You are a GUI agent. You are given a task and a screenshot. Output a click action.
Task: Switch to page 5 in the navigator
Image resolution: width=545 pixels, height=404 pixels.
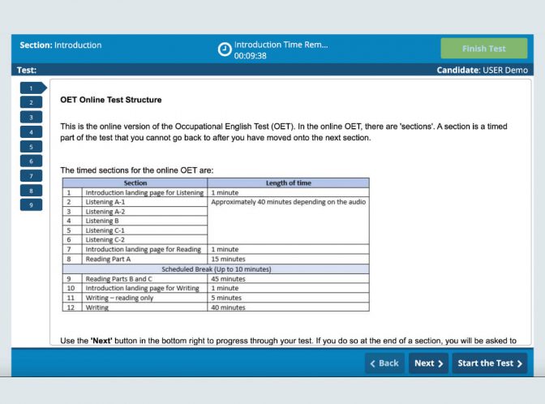31,146
